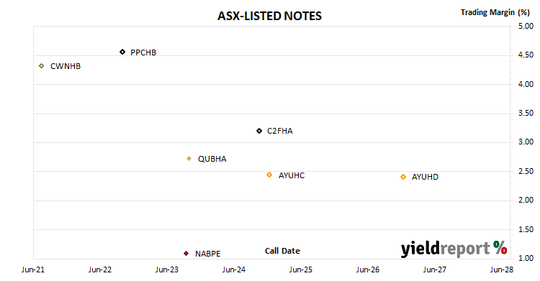Click the AYUHC orange diamond marker

(x=269, y=175)
